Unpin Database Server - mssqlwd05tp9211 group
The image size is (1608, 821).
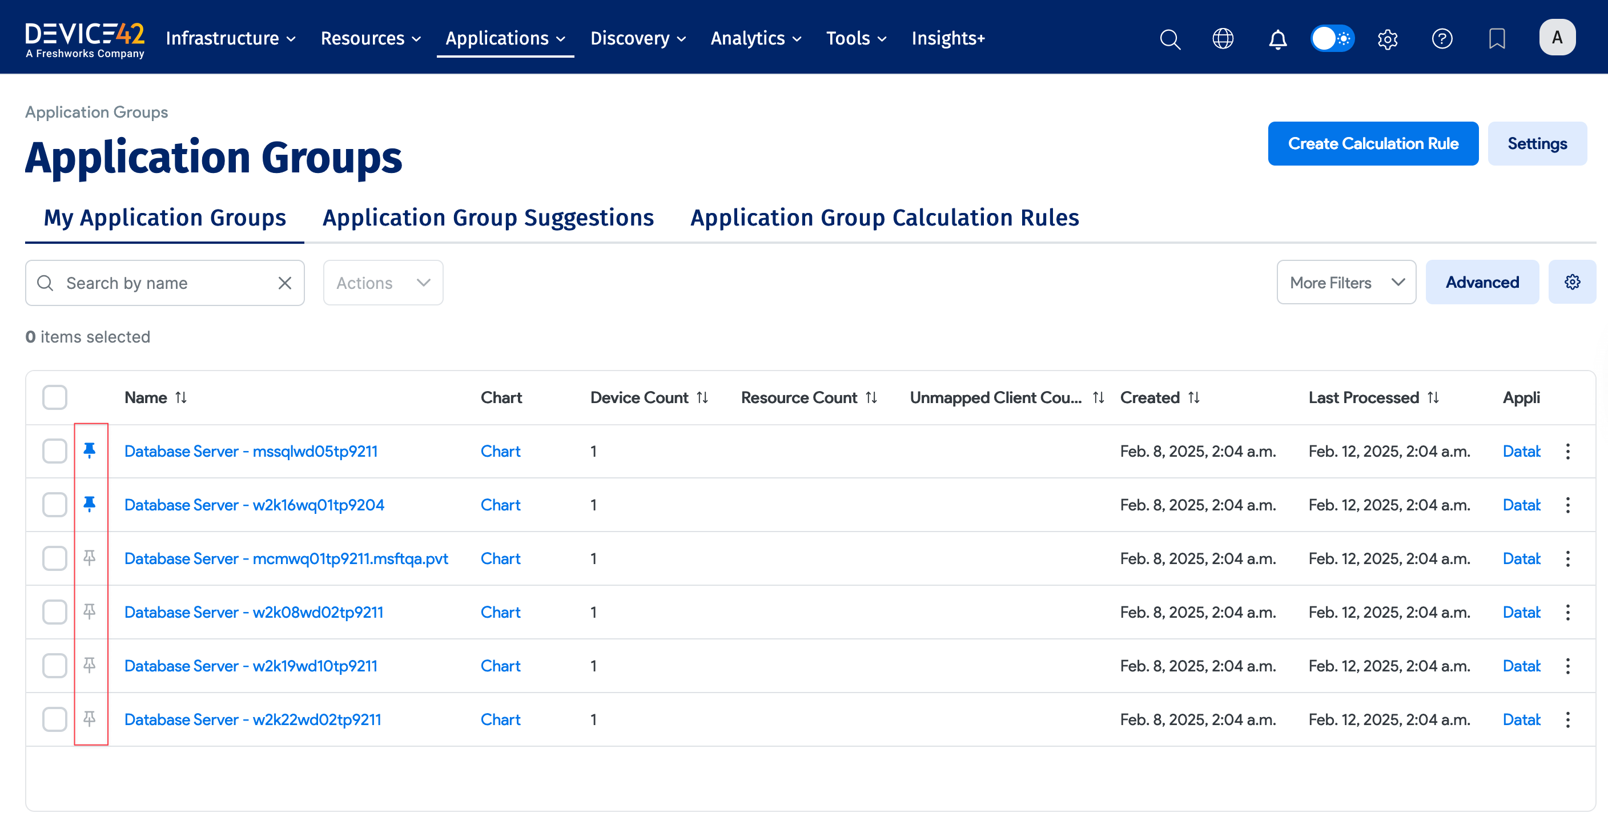click(90, 450)
